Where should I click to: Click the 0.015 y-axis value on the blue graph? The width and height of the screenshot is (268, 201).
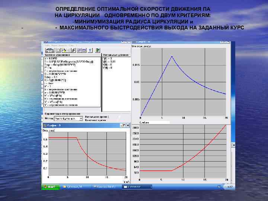click(x=136, y=65)
